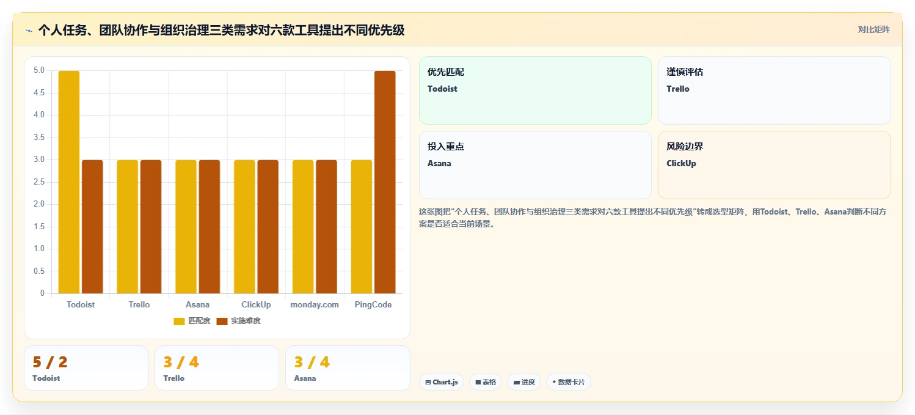Click Trello's gold 匹配度 bar
The width and height of the screenshot is (915, 415).
(x=128, y=227)
